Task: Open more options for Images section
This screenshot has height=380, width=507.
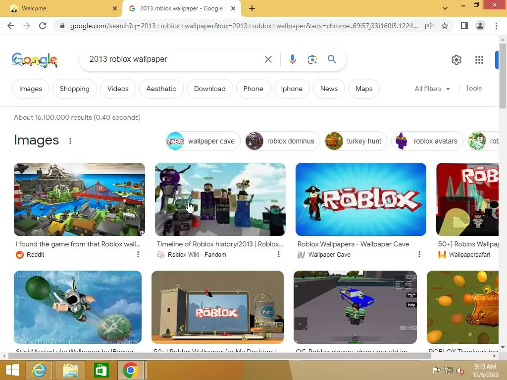Action: (x=70, y=141)
